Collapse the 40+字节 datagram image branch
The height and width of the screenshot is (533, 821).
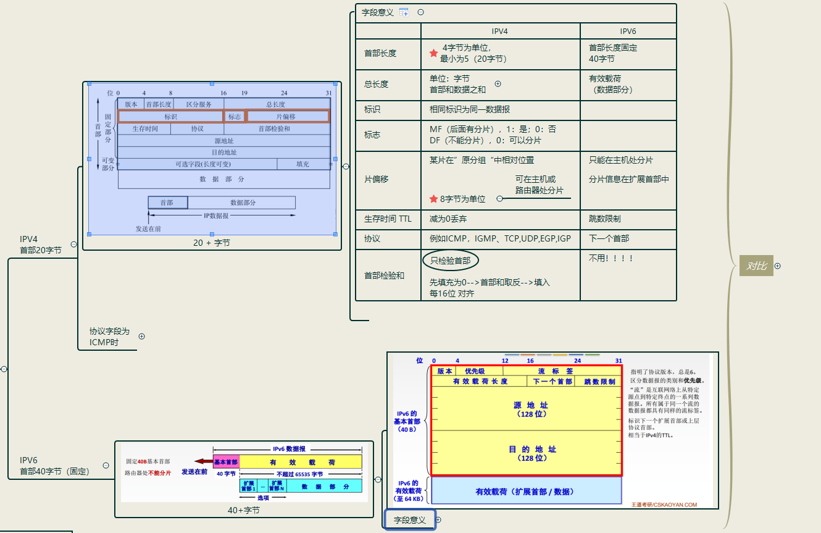(x=378, y=479)
